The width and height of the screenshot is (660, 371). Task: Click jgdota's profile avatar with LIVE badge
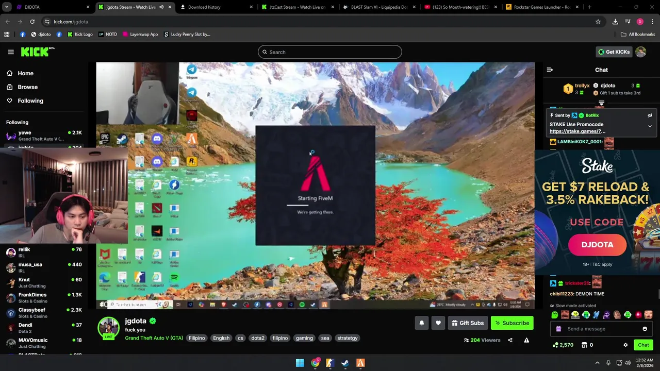(109, 328)
